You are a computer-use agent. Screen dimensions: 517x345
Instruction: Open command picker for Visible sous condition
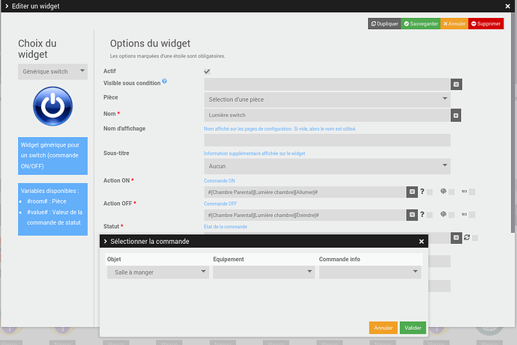coord(456,85)
